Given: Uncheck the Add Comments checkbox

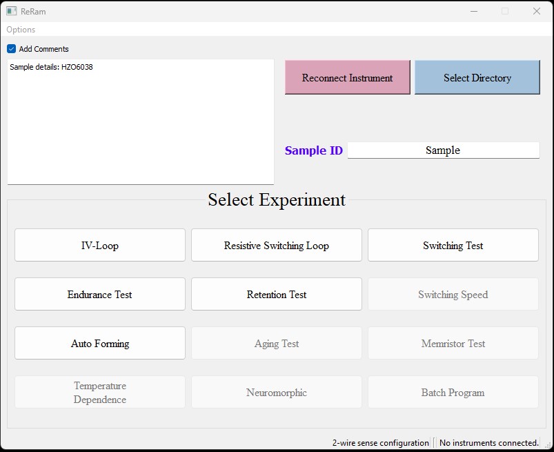Looking at the screenshot, I should (11, 49).
